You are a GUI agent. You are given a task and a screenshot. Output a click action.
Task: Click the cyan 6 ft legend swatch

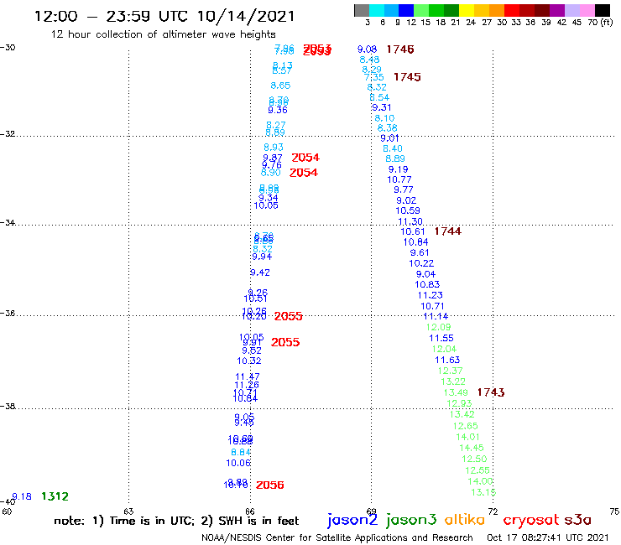pyautogui.click(x=377, y=10)
